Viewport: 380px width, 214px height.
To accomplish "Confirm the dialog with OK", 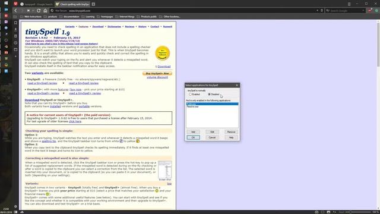I will 193,137.
